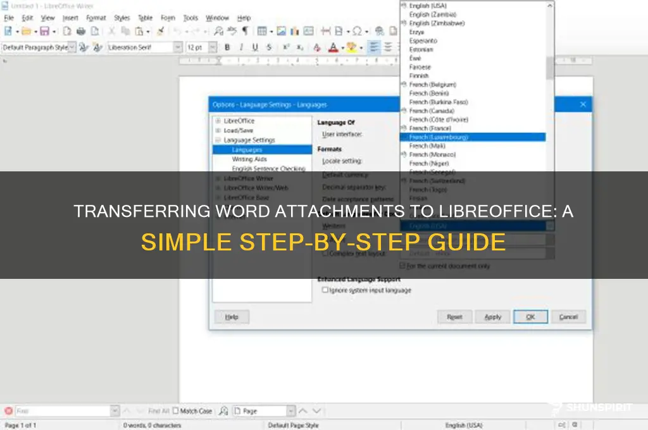Open the Insert menu
The image size is (648, 430).
point(70,18)
